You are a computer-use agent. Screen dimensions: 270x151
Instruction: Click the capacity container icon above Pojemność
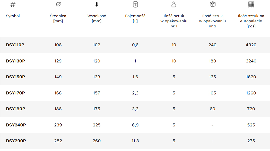(135, 4)
